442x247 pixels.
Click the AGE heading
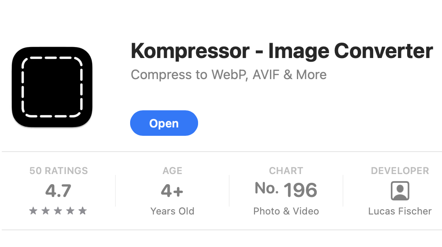point(172,171)
